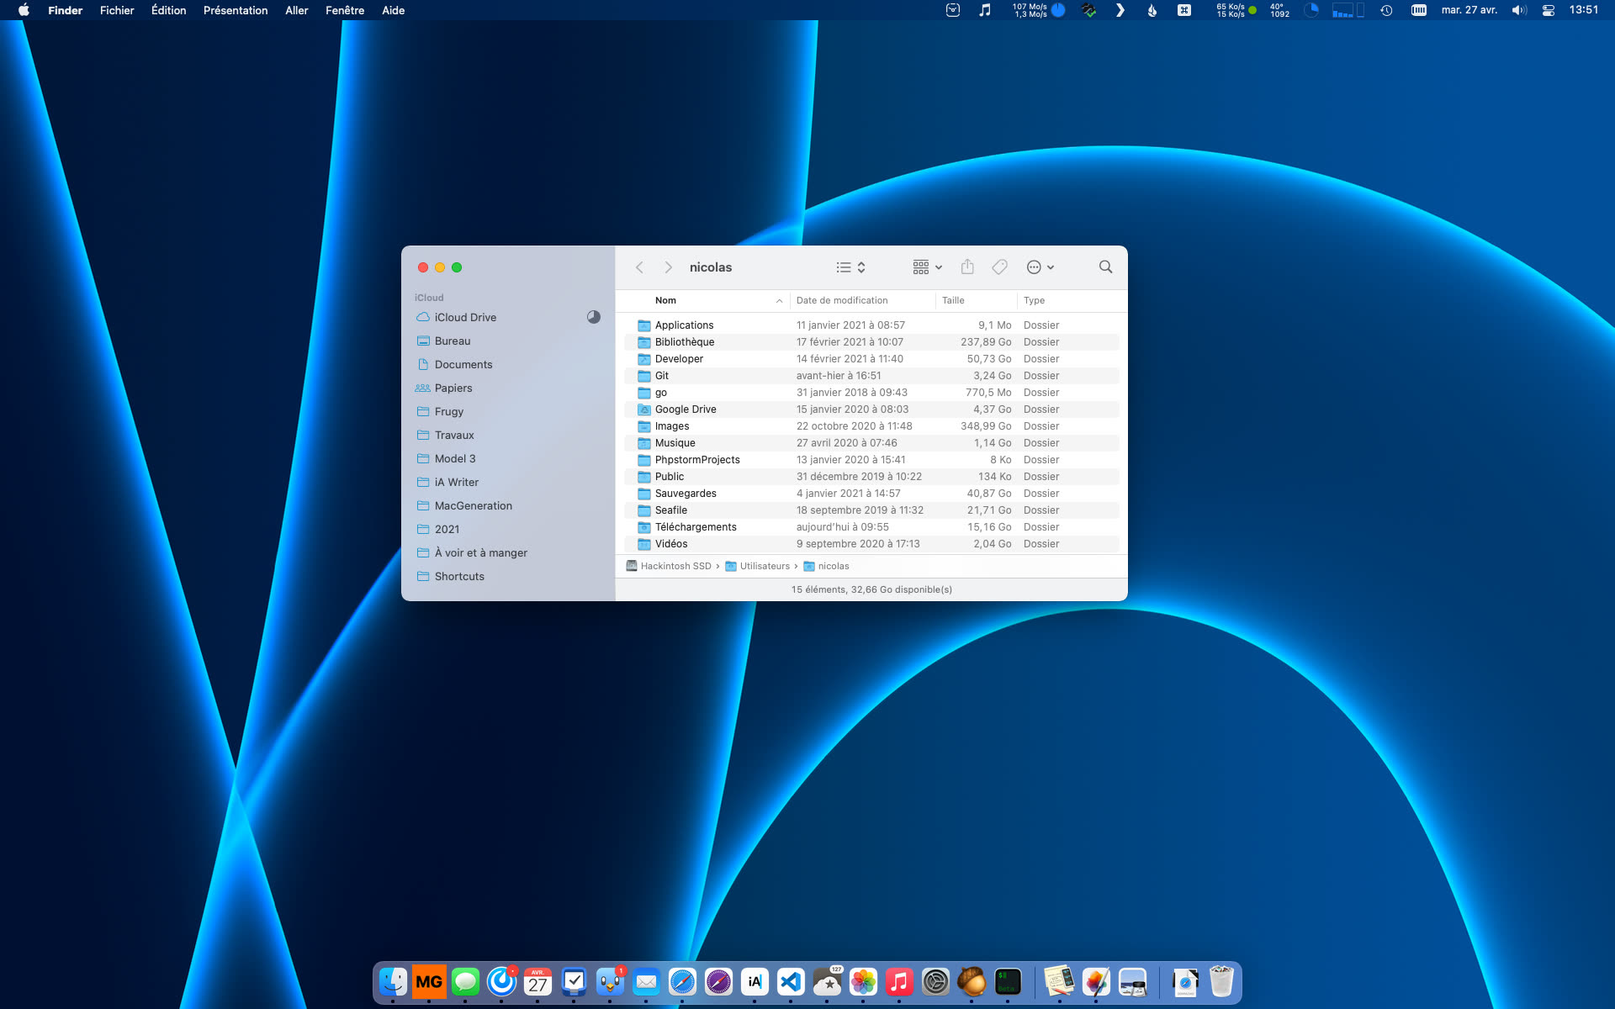This screenshot has height=1009, width=1615.
Task: Open Trash in the Dock
Action: (1221, 981)
